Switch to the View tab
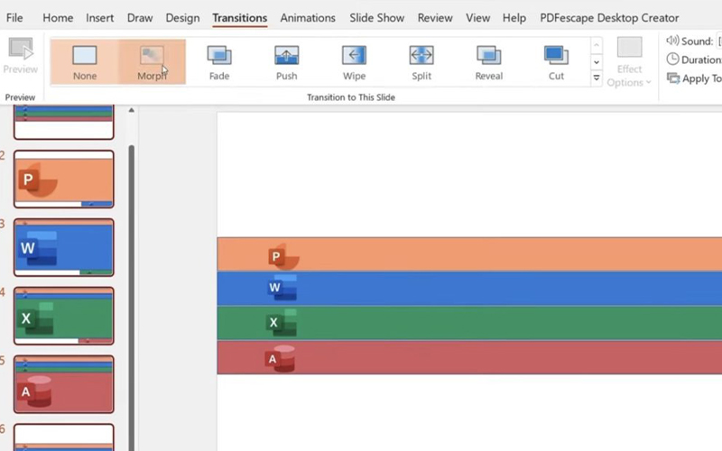This screenshot has height=451, width=722. coord(477,18)
